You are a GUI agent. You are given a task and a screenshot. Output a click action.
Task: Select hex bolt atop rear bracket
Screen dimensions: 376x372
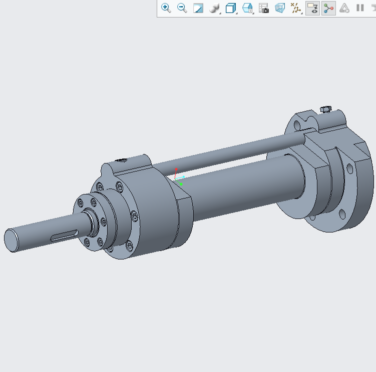click(326, 109)
